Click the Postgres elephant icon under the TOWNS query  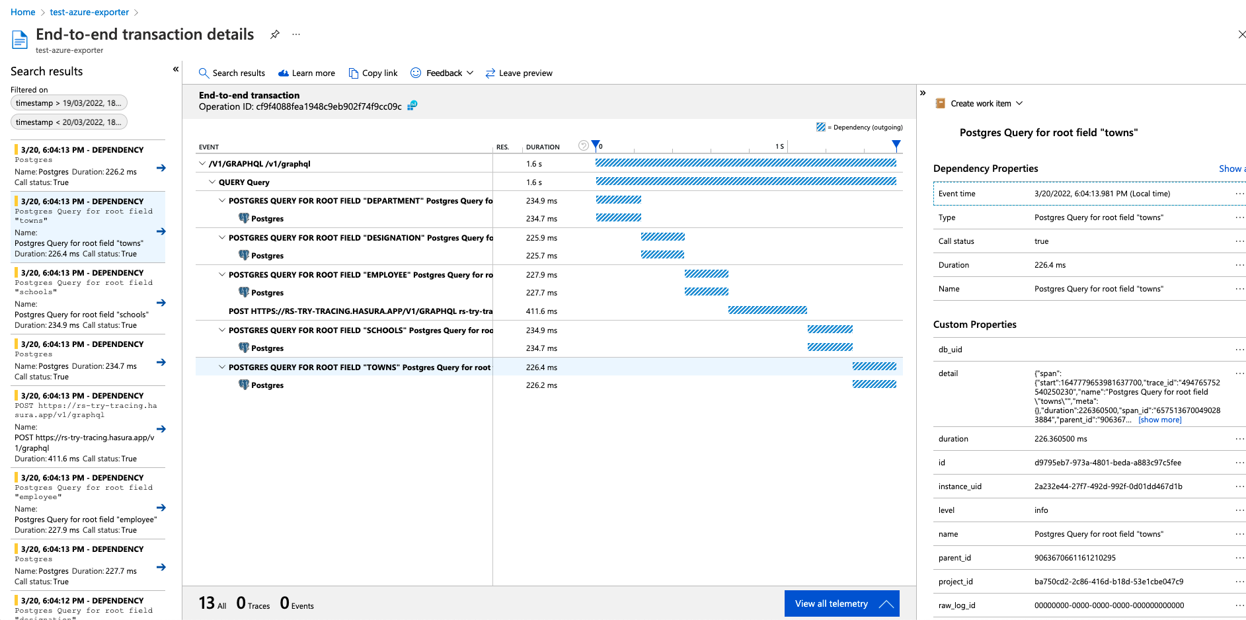point(245,384)
